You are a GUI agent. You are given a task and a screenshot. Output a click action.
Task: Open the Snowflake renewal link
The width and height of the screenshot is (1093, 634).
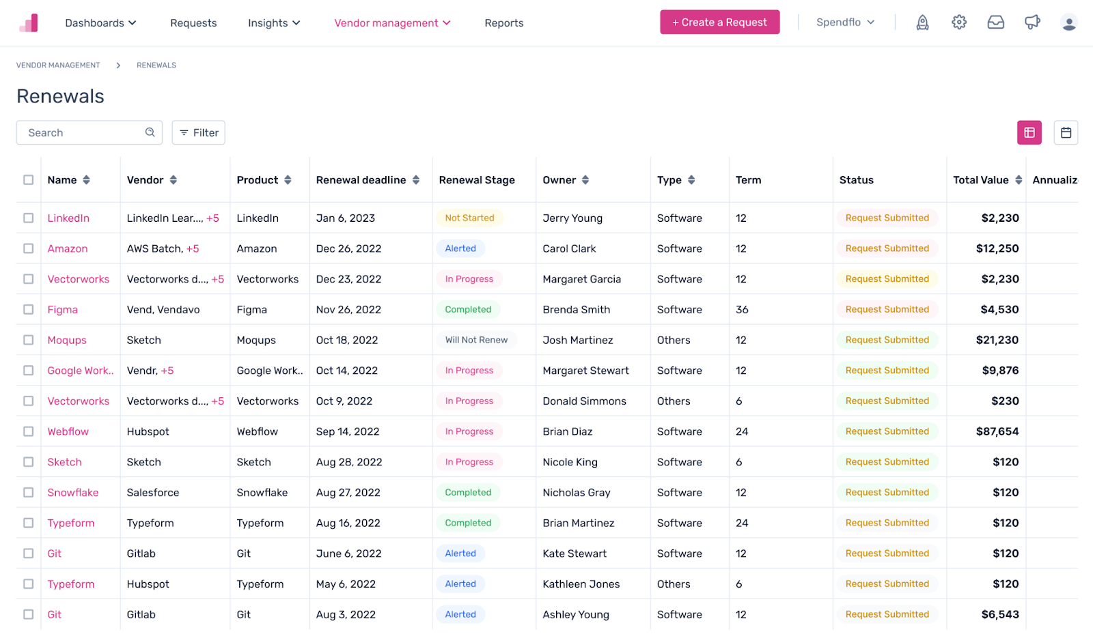click(x=73, y=493)
